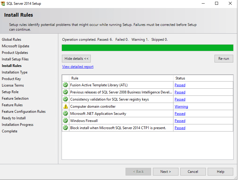Select Feature Selection in the left step list
The height and width of the screenshot is (180, 238).
click(15, 98)
